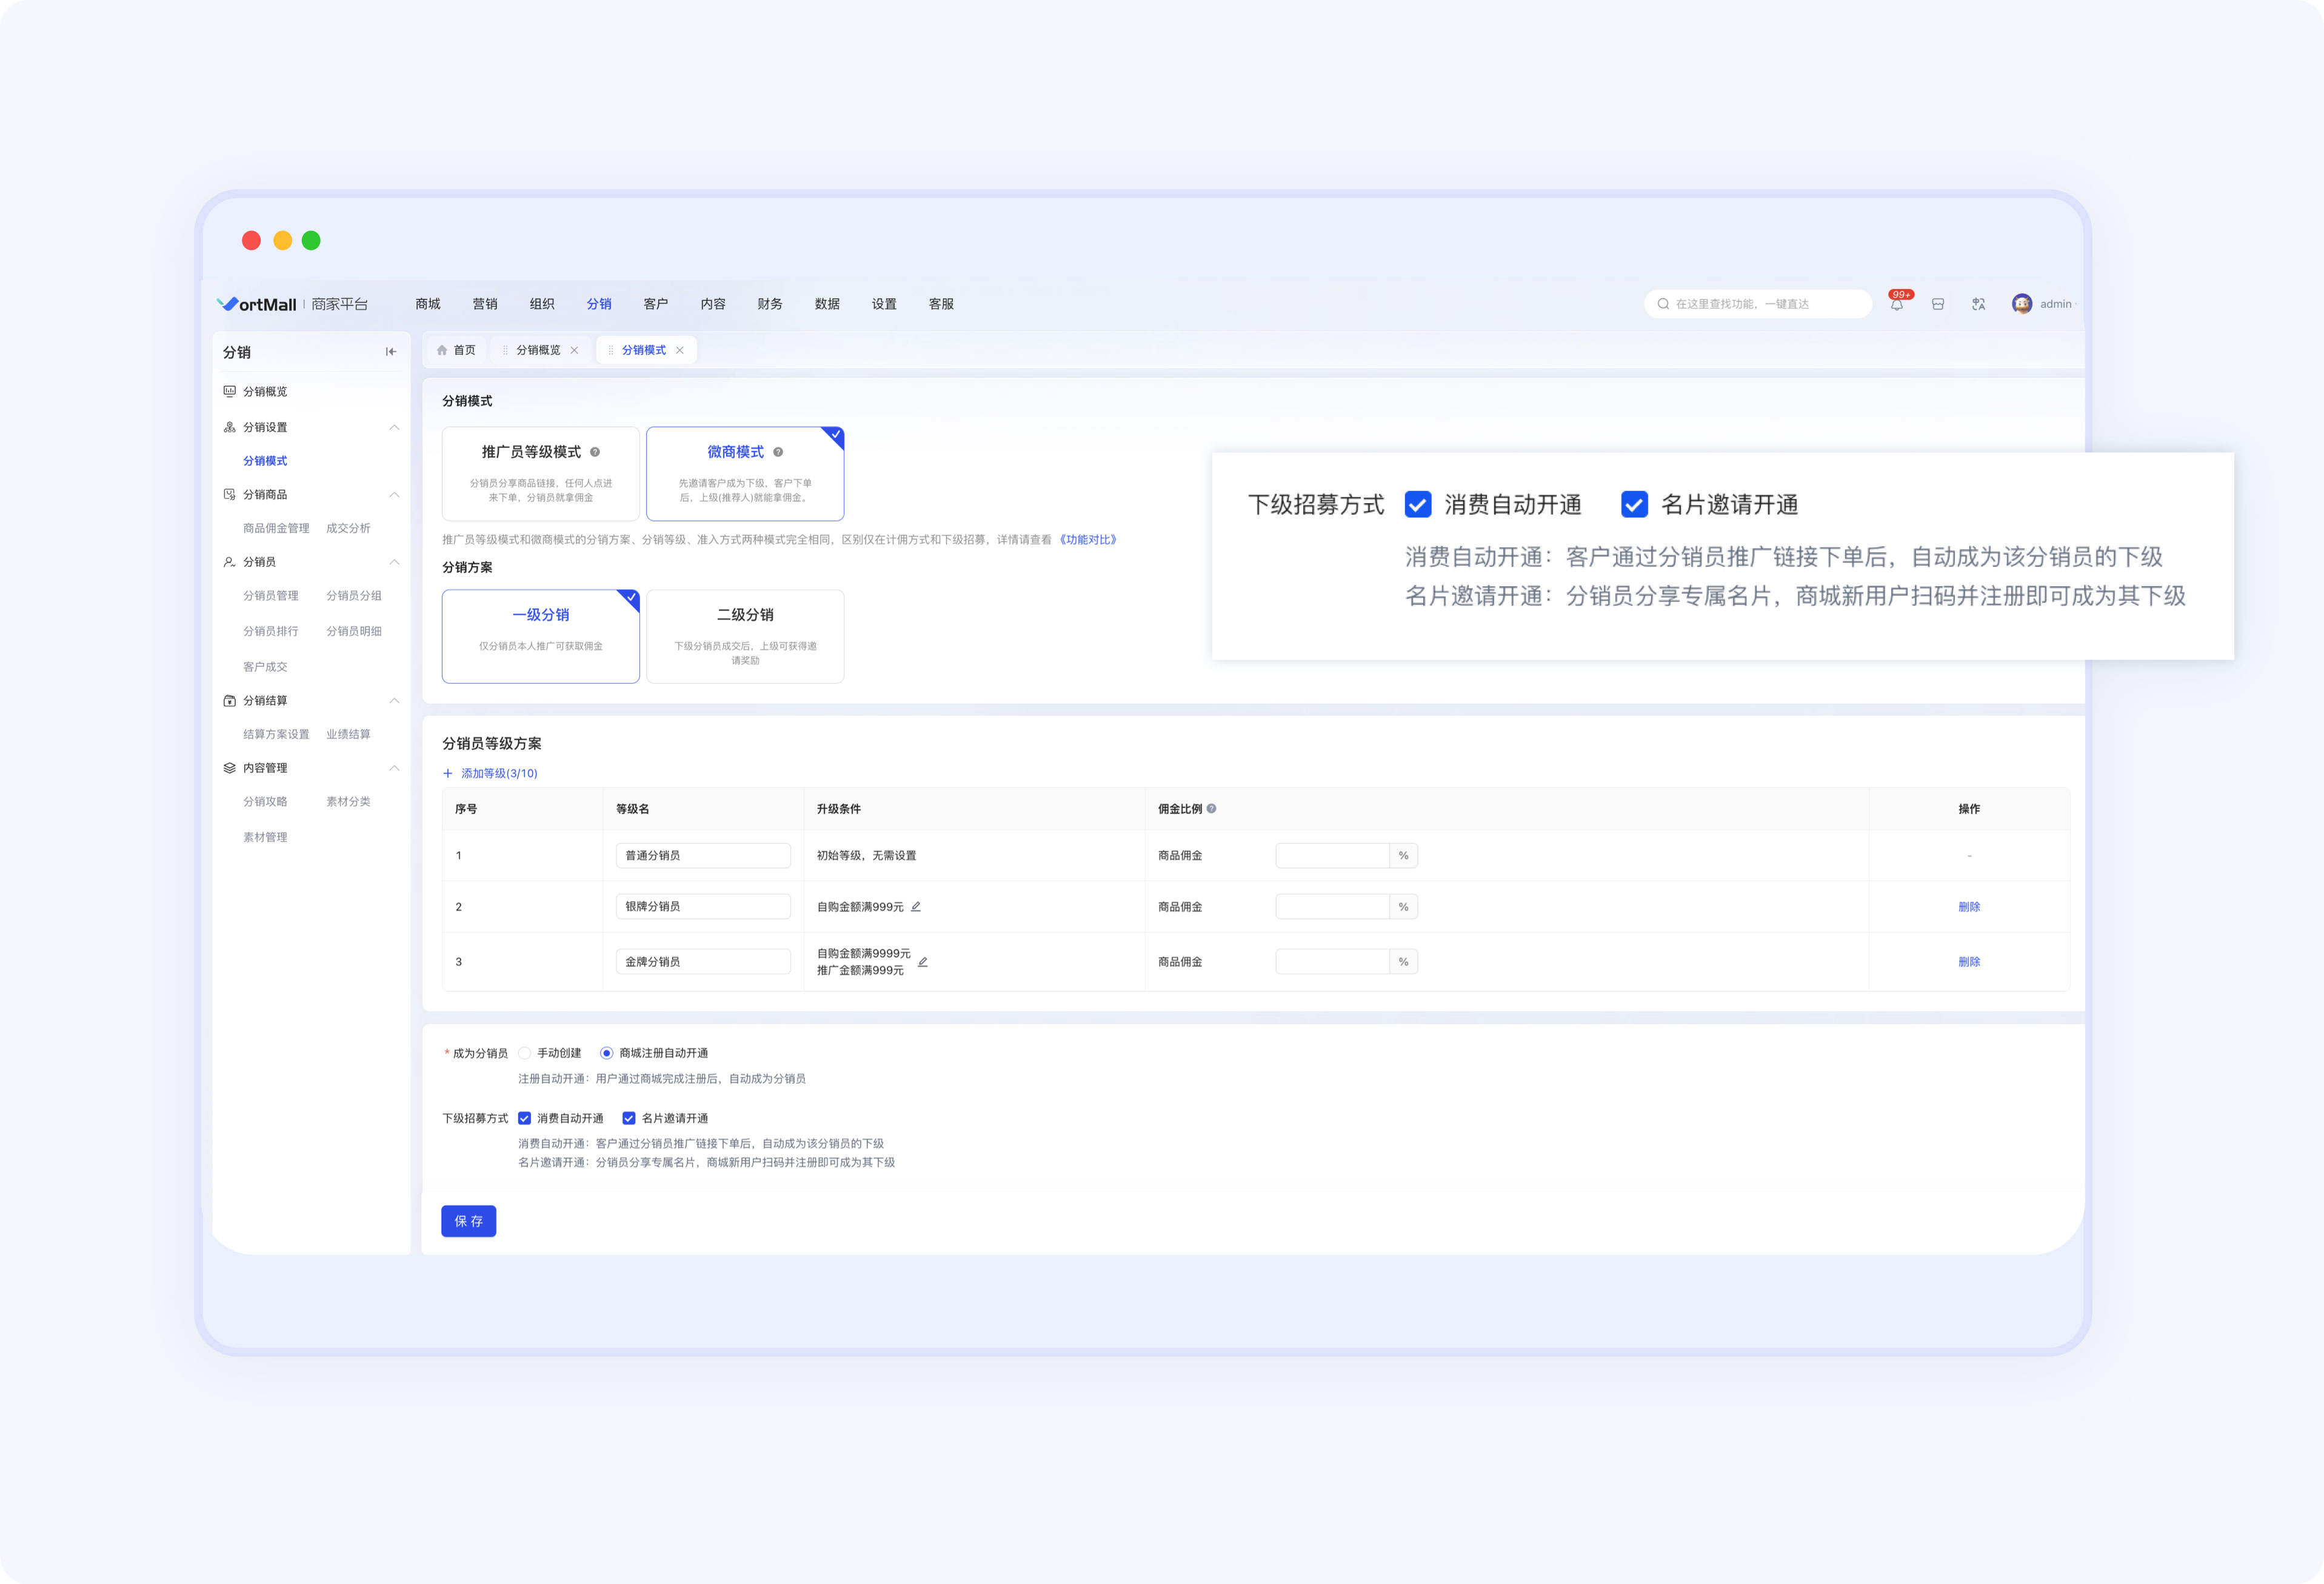Viewport: 2324px width, 1584px height.
Task: Choose the 推广员等级模式 card
Action: (x=541, y=474)
